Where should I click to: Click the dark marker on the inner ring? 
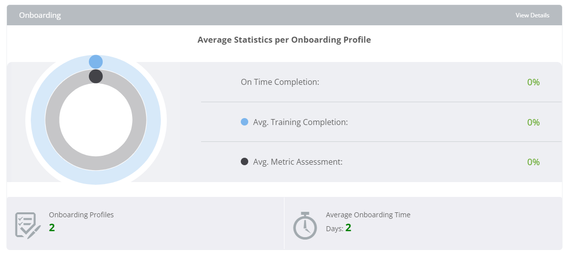click(x=96, y=76)
